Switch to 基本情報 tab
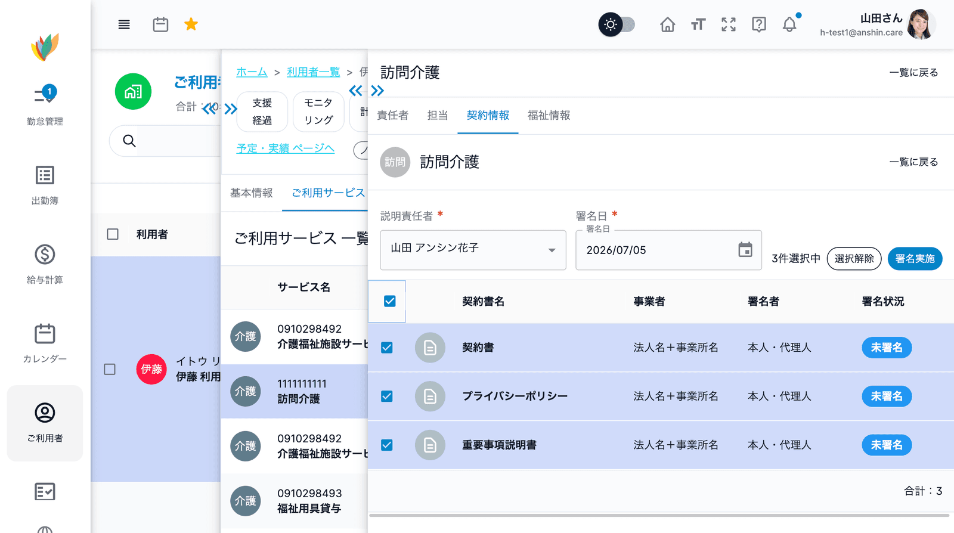This screenshot has width=954, height=533. [252, 193]
